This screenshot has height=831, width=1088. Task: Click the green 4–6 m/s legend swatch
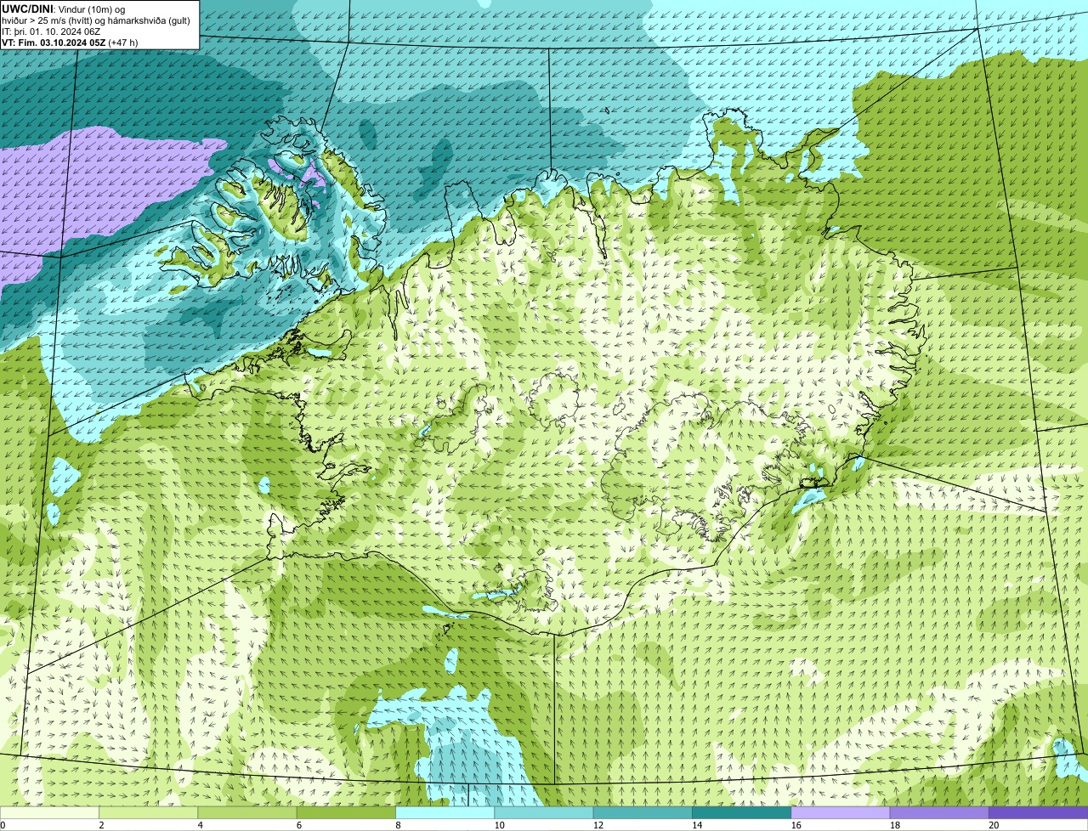click(x=247, y=813)
